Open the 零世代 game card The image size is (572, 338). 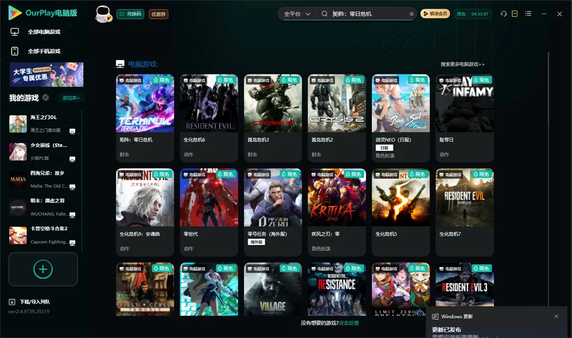pyautogui.click(x=209, y=212)
